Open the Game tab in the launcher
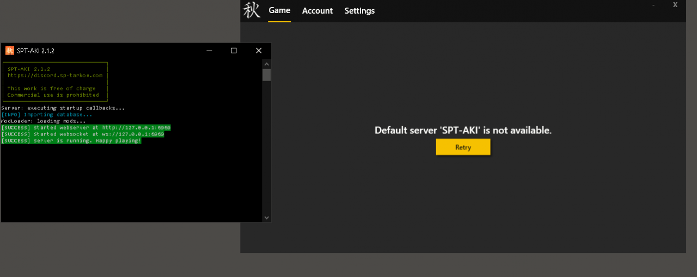This screenshot has width=697, height=277. (x=279, y=10)
